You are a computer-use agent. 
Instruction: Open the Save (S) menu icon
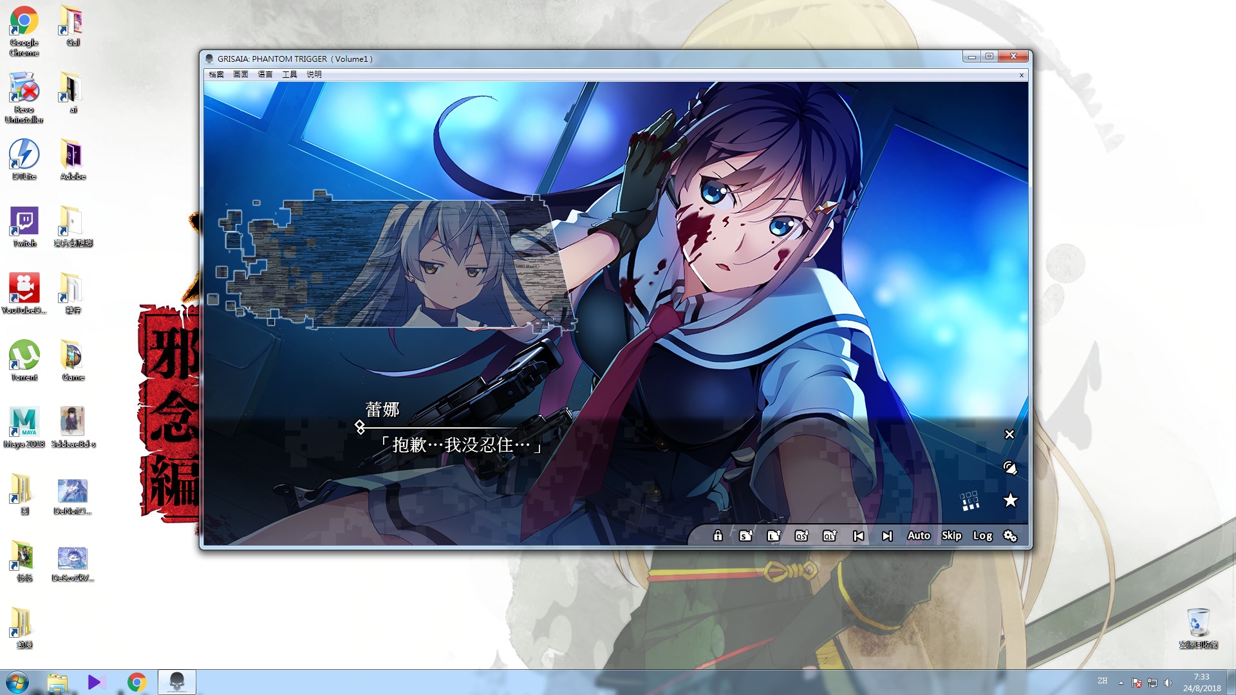(x=745, y=535)
